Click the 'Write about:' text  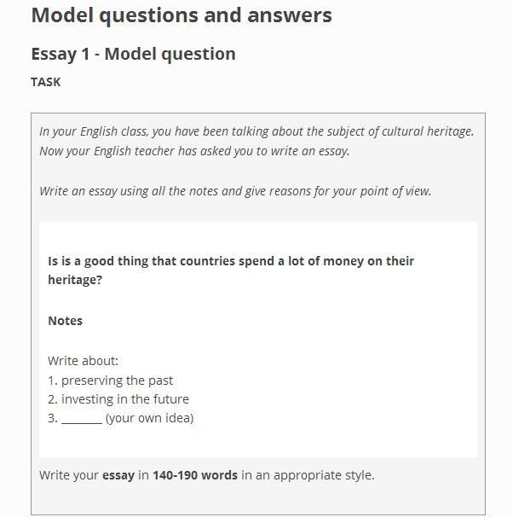coord(83,361)
